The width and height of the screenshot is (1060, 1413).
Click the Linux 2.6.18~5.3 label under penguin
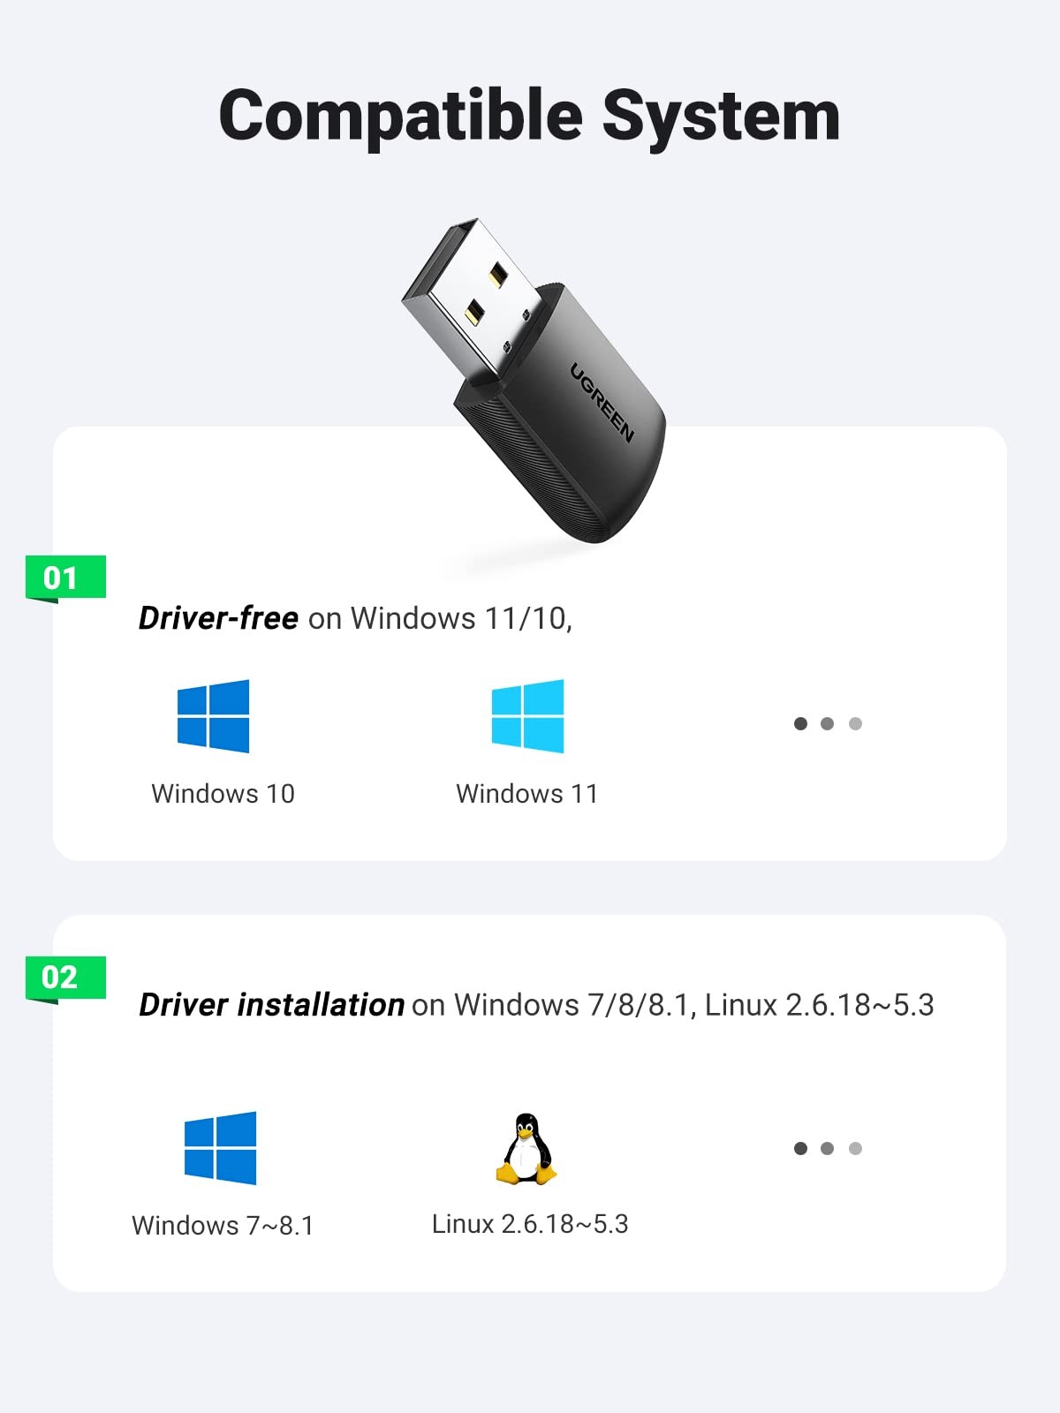coord(530,1224)
